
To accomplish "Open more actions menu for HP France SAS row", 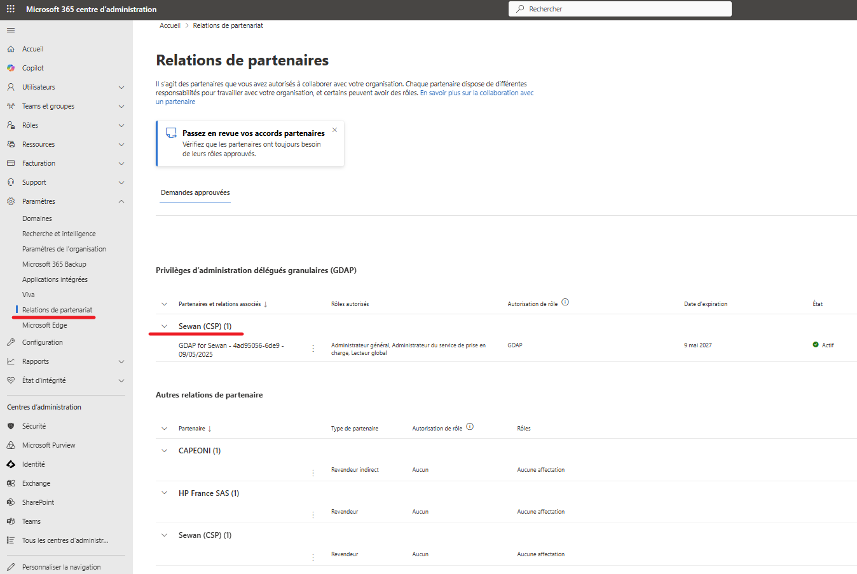I will coord(313,515).
